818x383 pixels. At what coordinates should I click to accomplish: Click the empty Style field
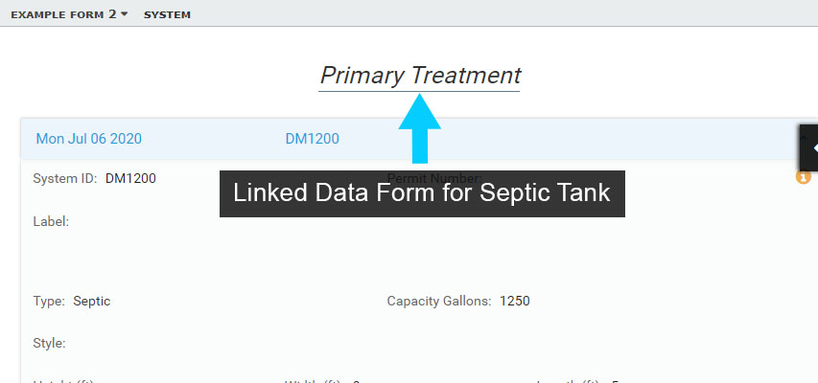point(144,343)
